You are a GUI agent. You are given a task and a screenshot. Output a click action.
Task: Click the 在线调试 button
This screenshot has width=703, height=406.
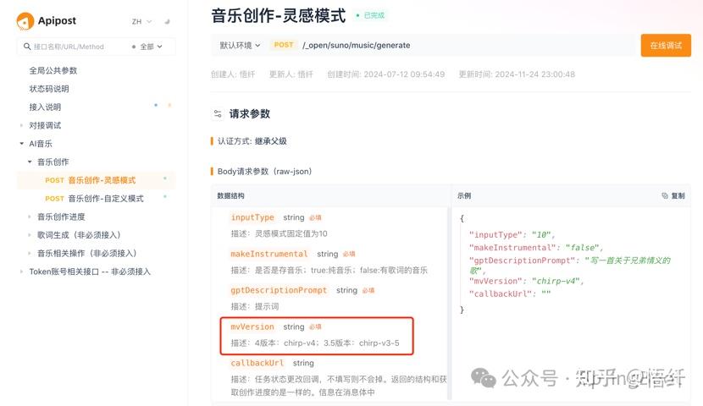[x=666, y=45]
